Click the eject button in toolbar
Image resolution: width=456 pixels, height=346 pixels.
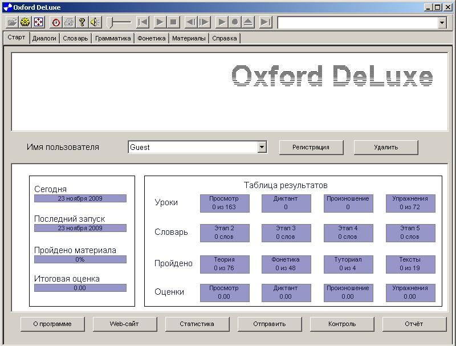point(248,22)
